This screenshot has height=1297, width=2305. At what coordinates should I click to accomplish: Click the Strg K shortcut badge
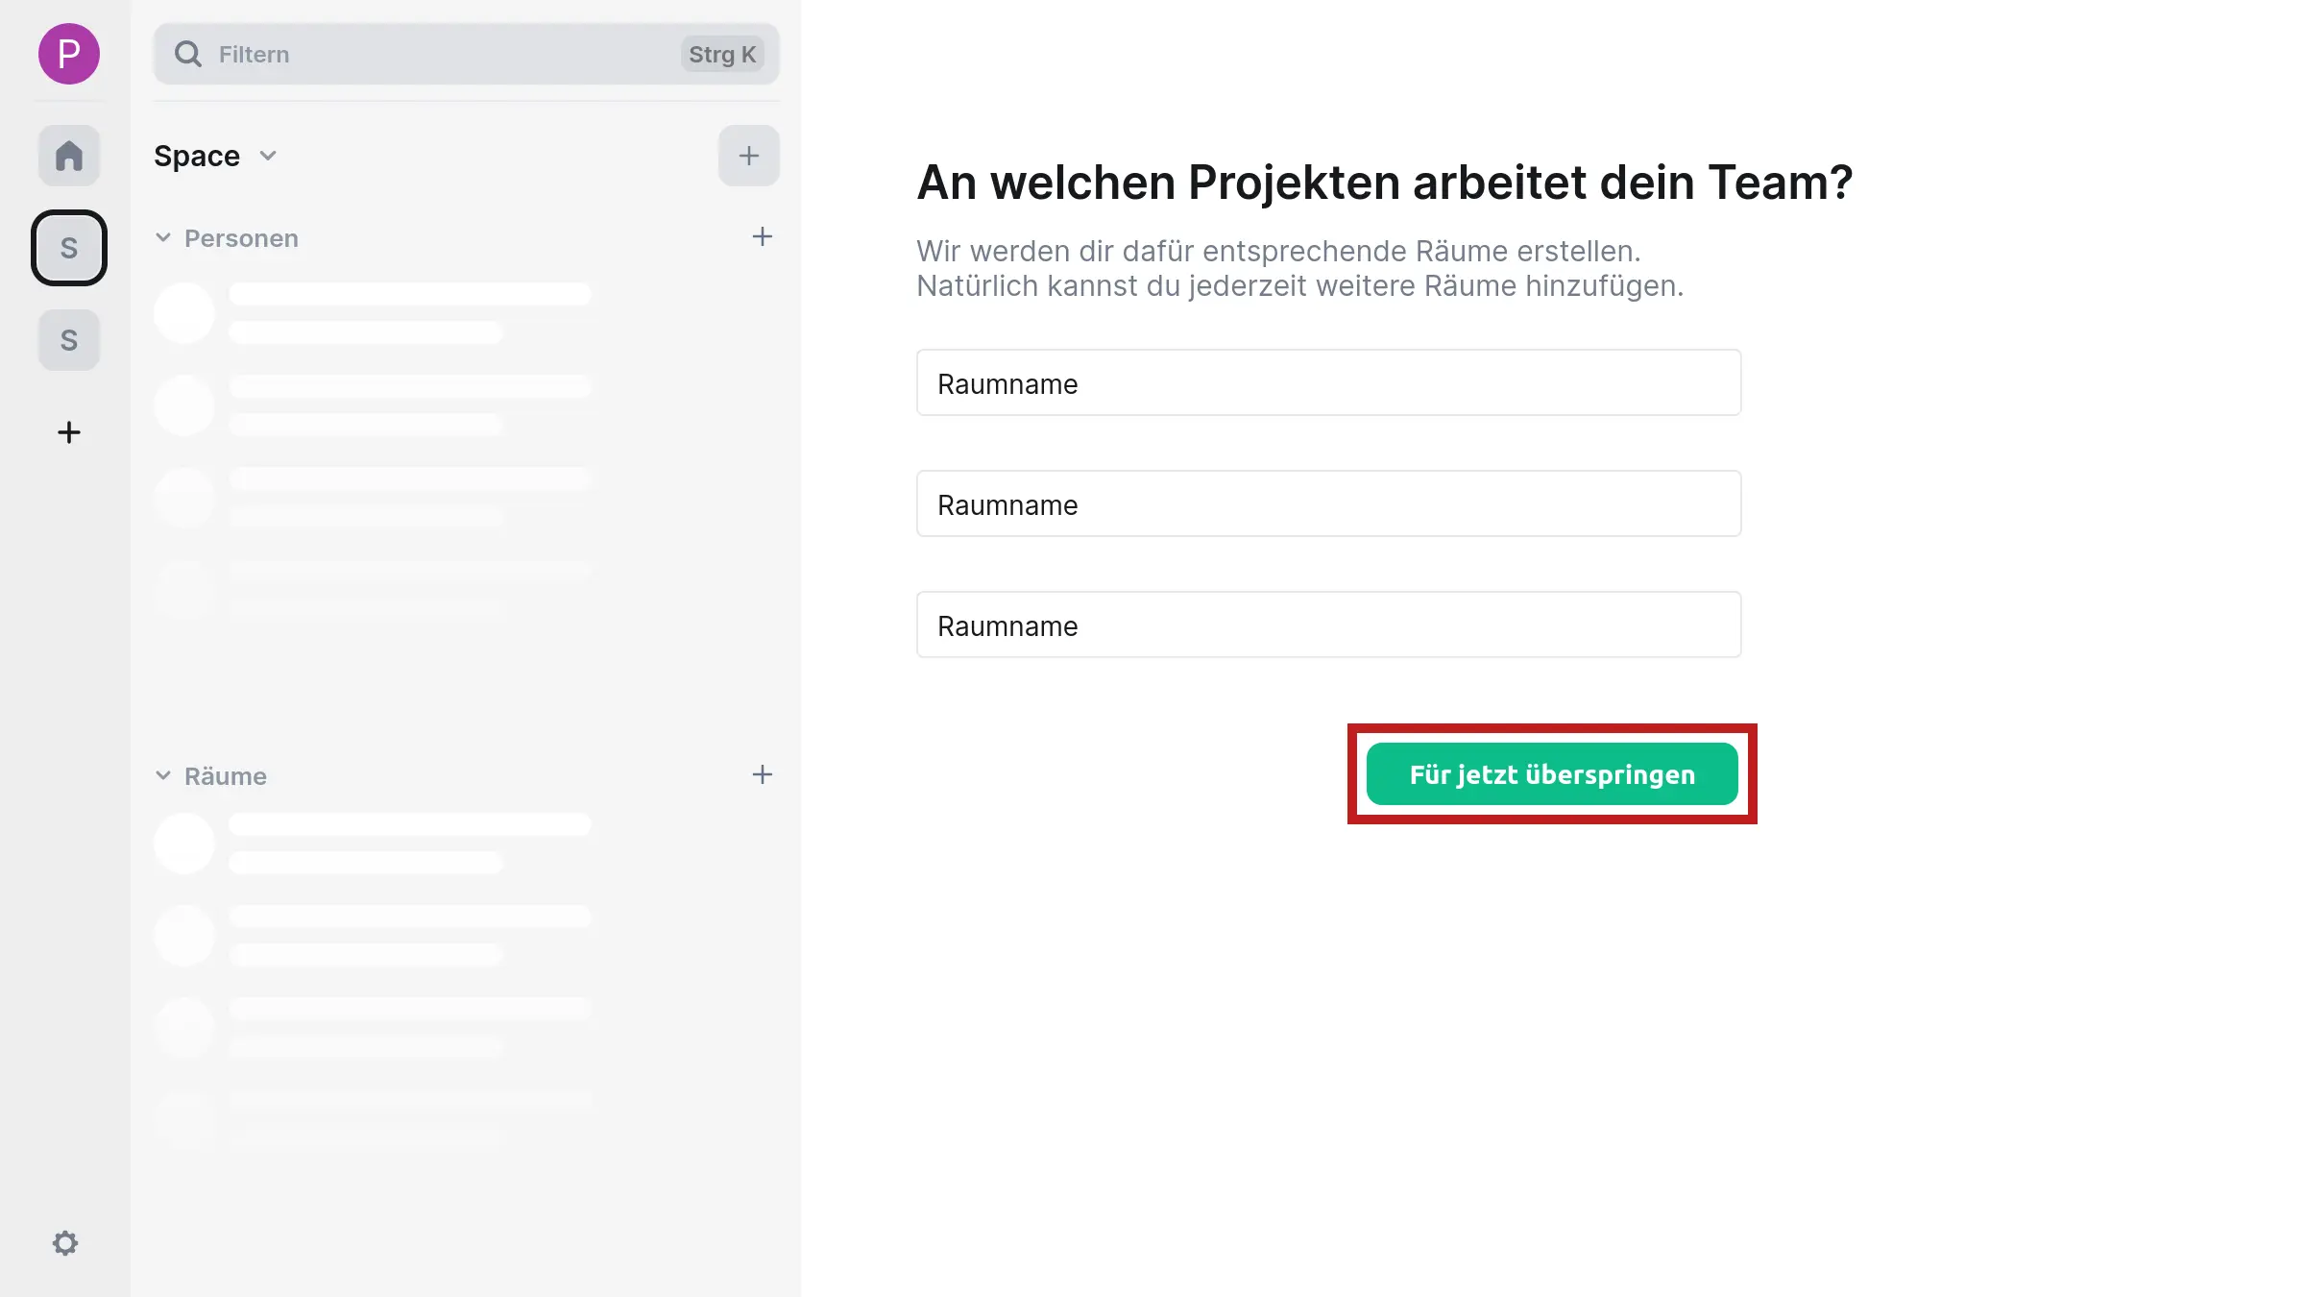point(722,55)
